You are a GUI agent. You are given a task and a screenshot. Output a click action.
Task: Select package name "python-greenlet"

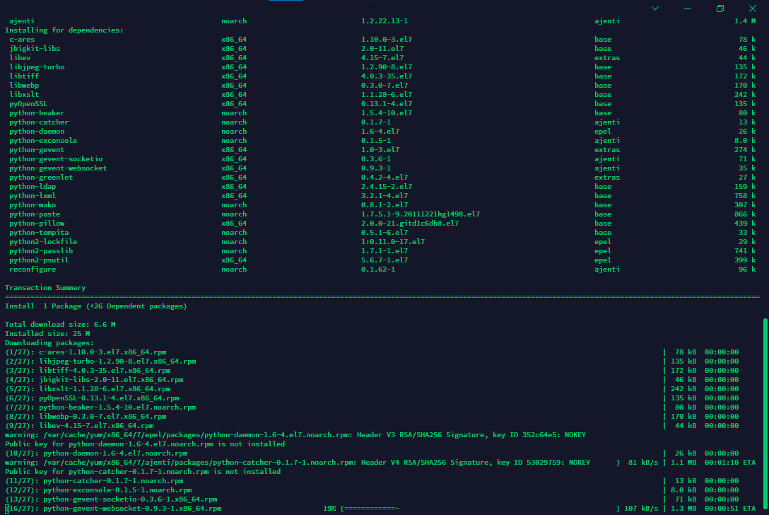click(x=41, y=178)
